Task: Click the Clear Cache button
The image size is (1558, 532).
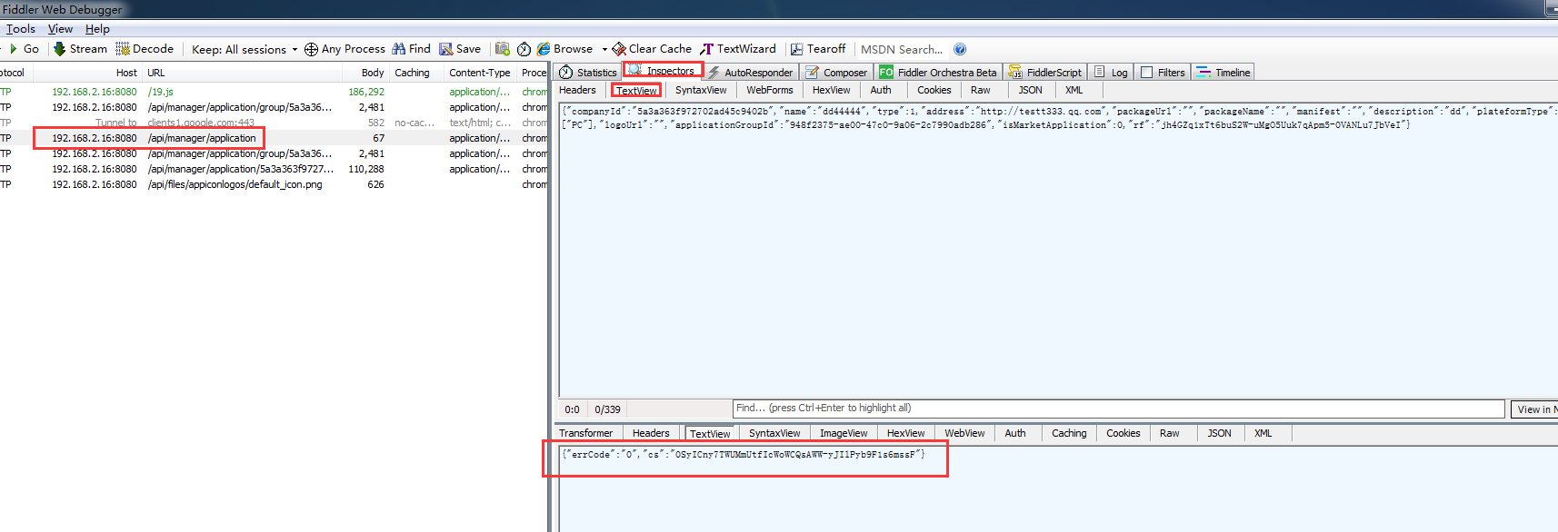Action: click(x=652, y=49)
